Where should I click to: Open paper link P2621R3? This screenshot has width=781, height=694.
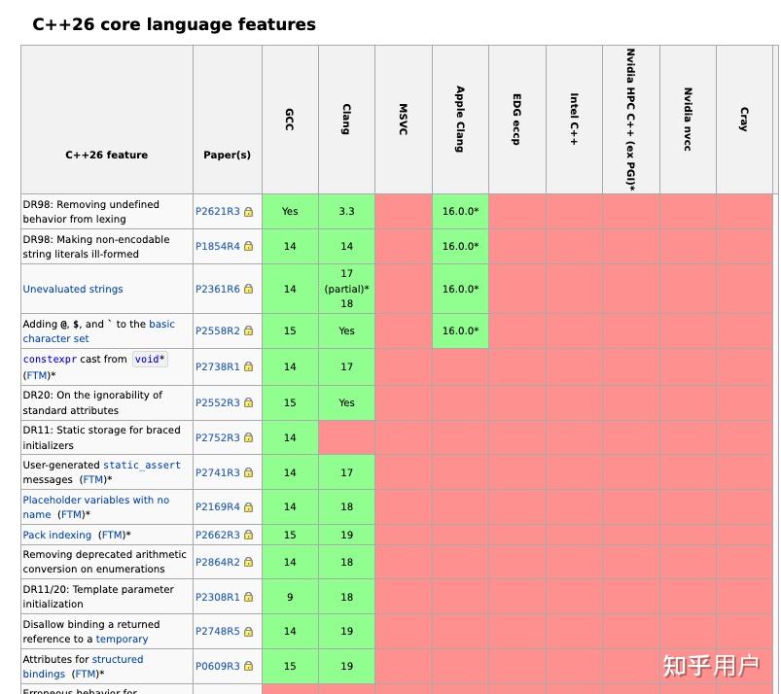(217, 211)
